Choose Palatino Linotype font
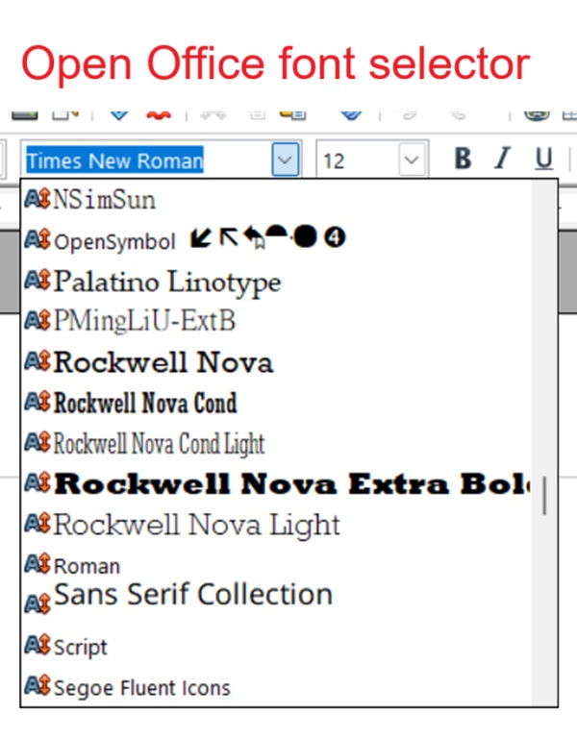This screenshot has width=577, height=738. pyautogui.click(x=277, y=281)
